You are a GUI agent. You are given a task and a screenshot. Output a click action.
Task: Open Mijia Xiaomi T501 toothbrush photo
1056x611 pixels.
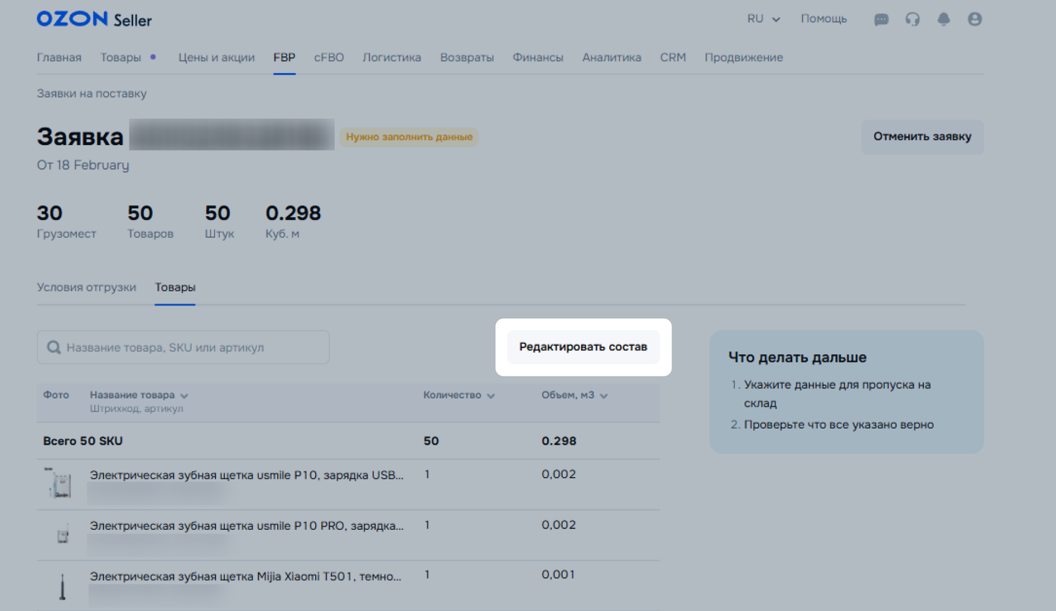point(62,586)
